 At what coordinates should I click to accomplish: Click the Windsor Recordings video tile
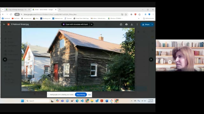click(x=180, y=55)
